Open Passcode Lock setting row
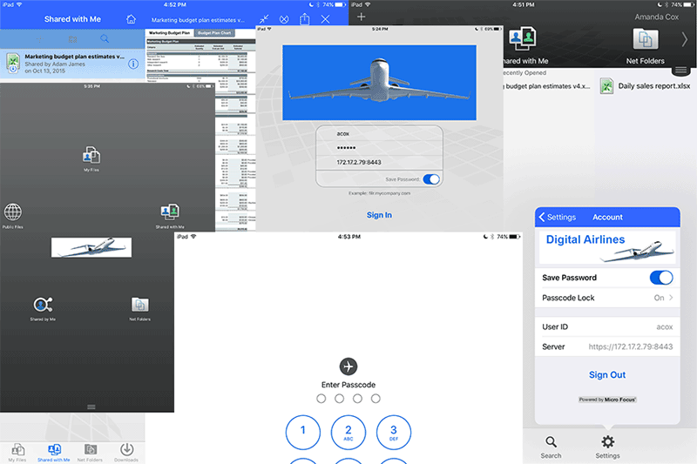 [607, 298]
